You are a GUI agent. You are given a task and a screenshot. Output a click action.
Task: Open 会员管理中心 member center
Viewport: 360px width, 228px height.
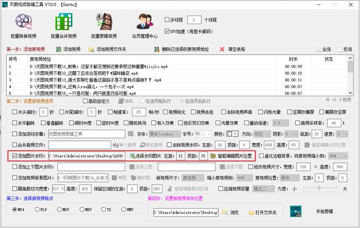pyautogui.click(x=145, y=26)
